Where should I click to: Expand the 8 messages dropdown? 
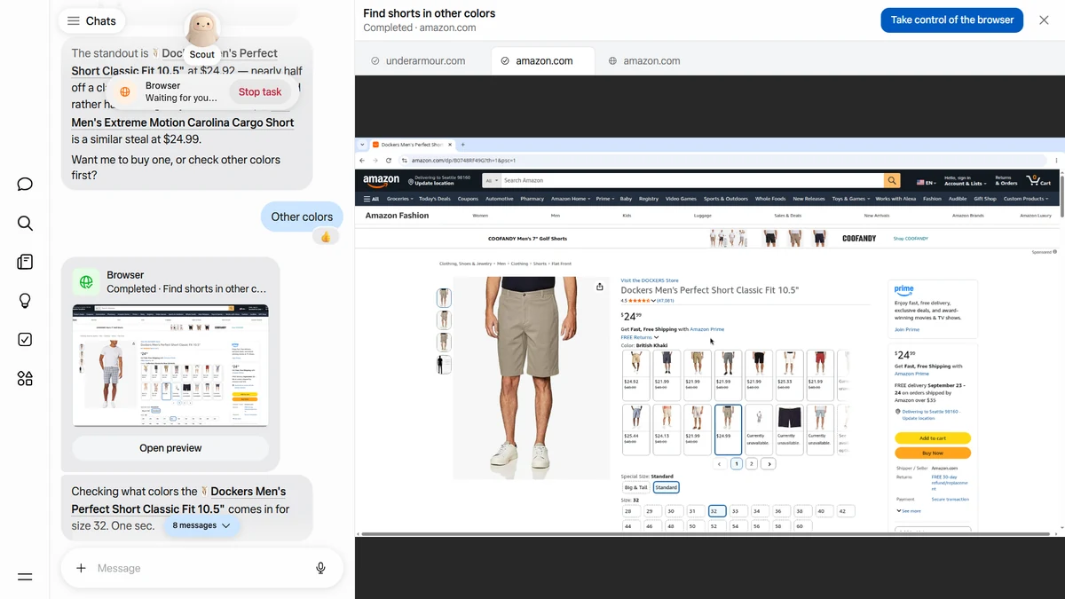pyautogui.click(x=201, y=525)
